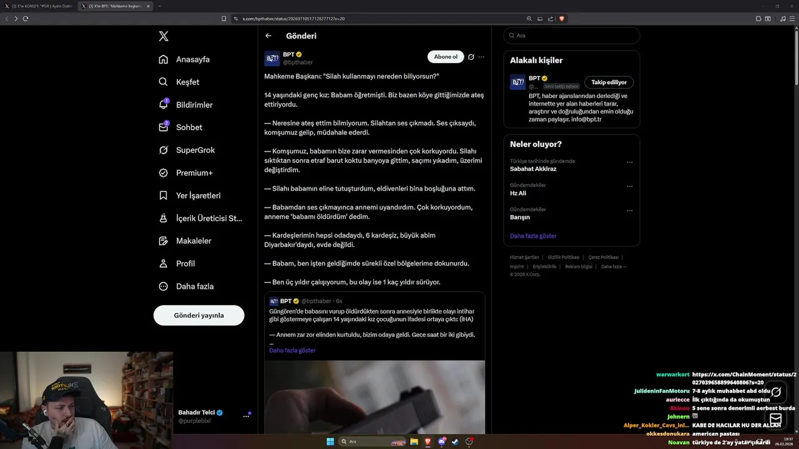Open Gizlilik Politikası footer link
Screen dimensions: 799x449
(564, 257)
